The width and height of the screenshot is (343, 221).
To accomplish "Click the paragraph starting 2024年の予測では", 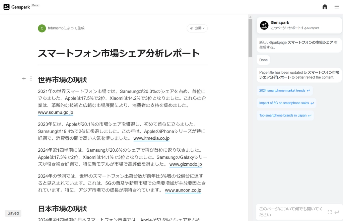I will pos(123,183).
